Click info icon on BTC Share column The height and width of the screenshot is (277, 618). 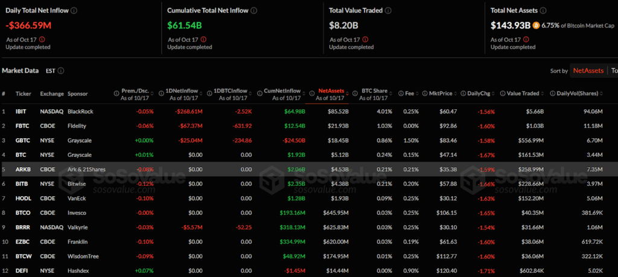354,94
